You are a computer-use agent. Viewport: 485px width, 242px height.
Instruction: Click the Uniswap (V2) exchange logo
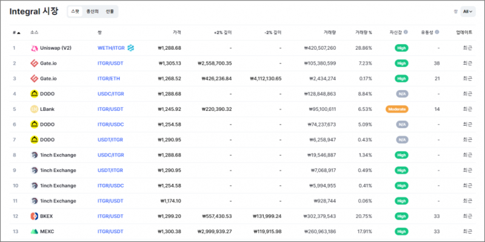[x=35, y=47]
